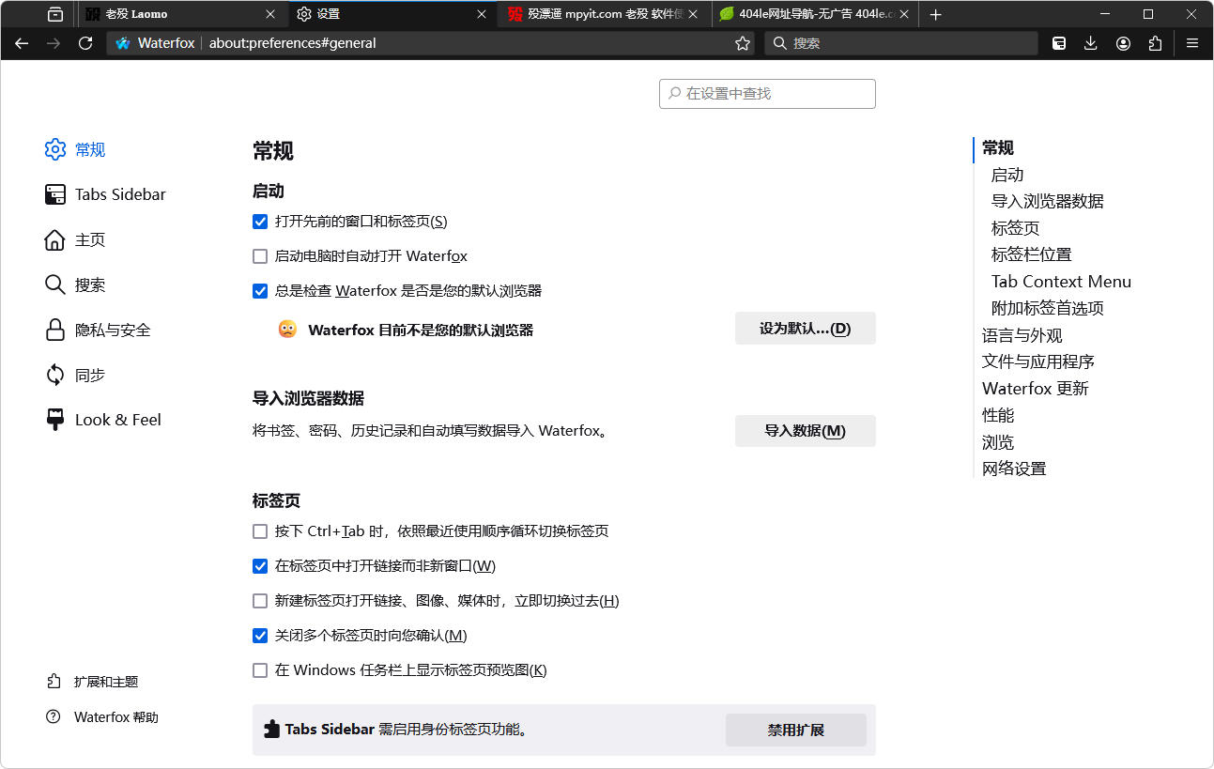
Task: Open the tab list icon left of the tabs
Action: (55, 14)
